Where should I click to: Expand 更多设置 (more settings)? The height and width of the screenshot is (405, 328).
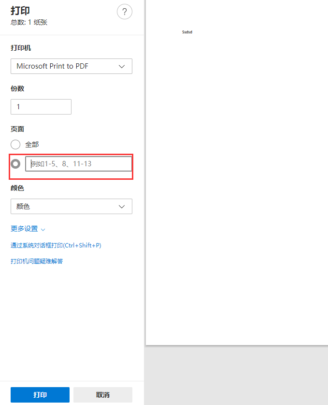(x=28, y=229)
